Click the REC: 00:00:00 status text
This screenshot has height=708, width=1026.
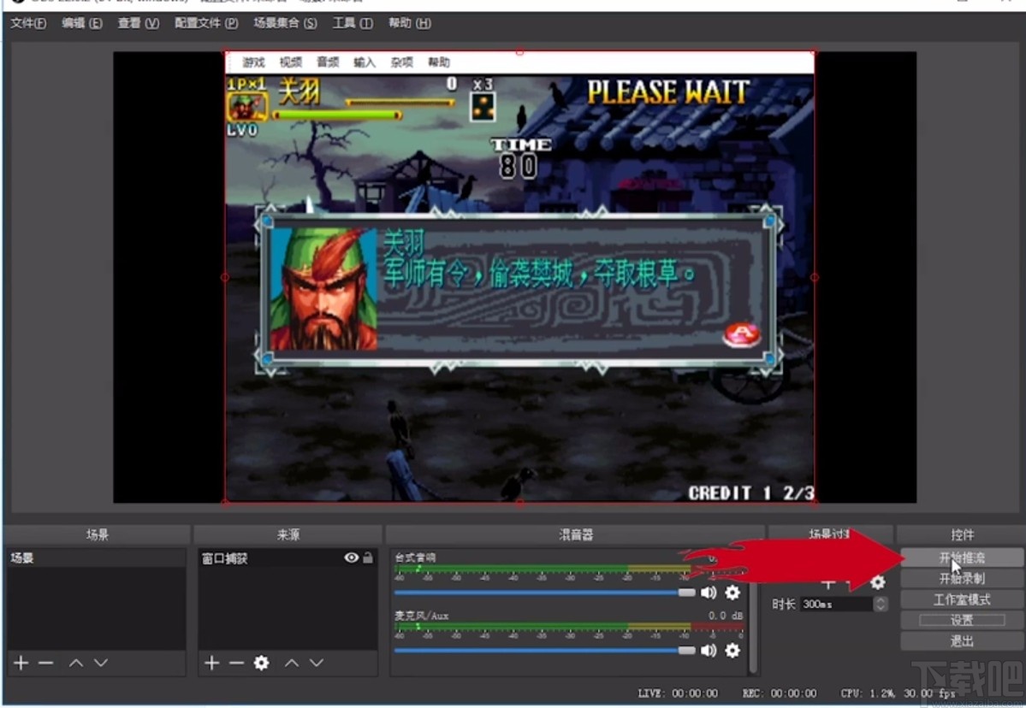(x=780, y=693)
